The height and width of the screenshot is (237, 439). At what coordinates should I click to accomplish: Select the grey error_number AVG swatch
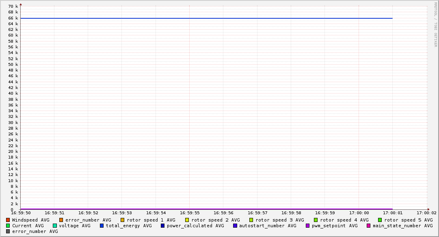(x=8, y=231)
